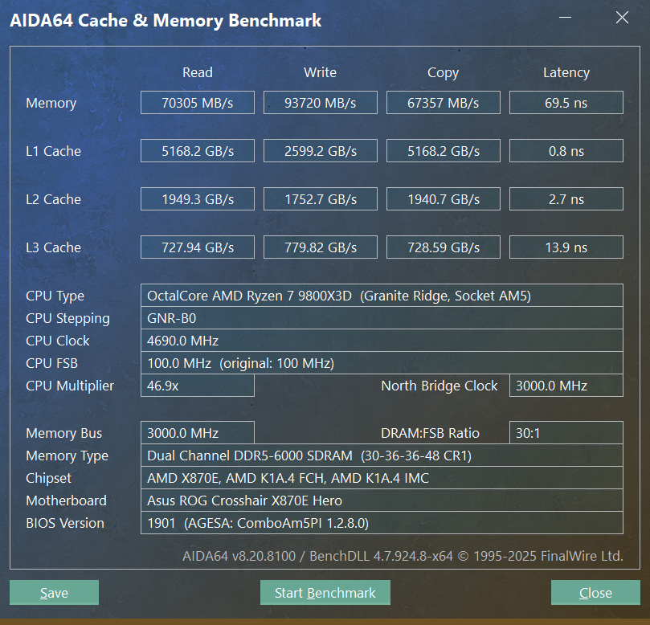Screen dimensions: 650x625
Task: Click CPU Stepping value GNR-B0
Action: tap(382, 318)
